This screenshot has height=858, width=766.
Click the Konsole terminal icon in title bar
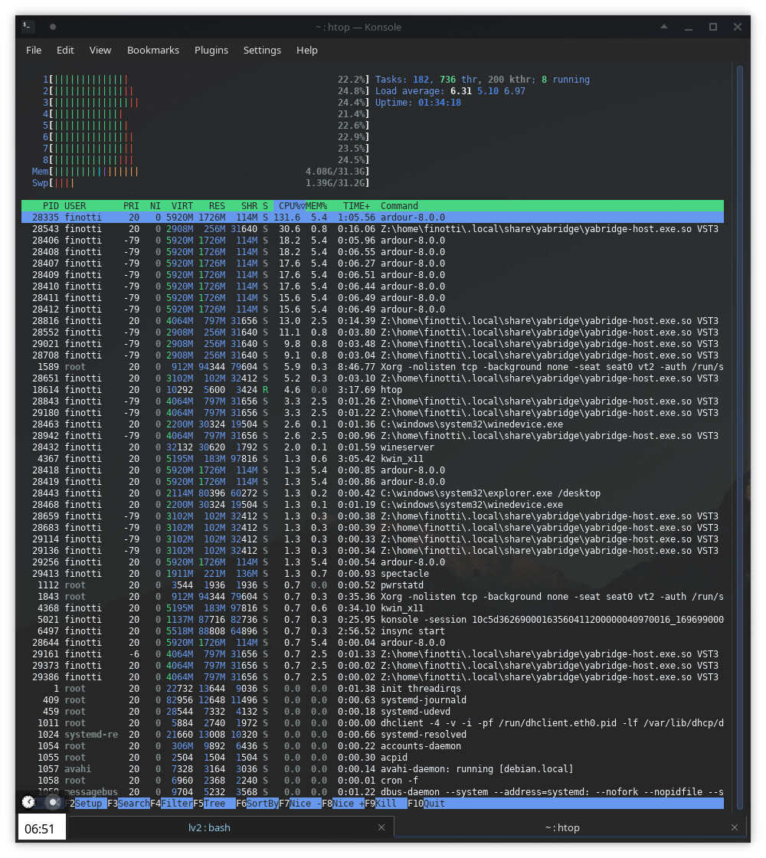pyautogui.click(x=28, y=26)
